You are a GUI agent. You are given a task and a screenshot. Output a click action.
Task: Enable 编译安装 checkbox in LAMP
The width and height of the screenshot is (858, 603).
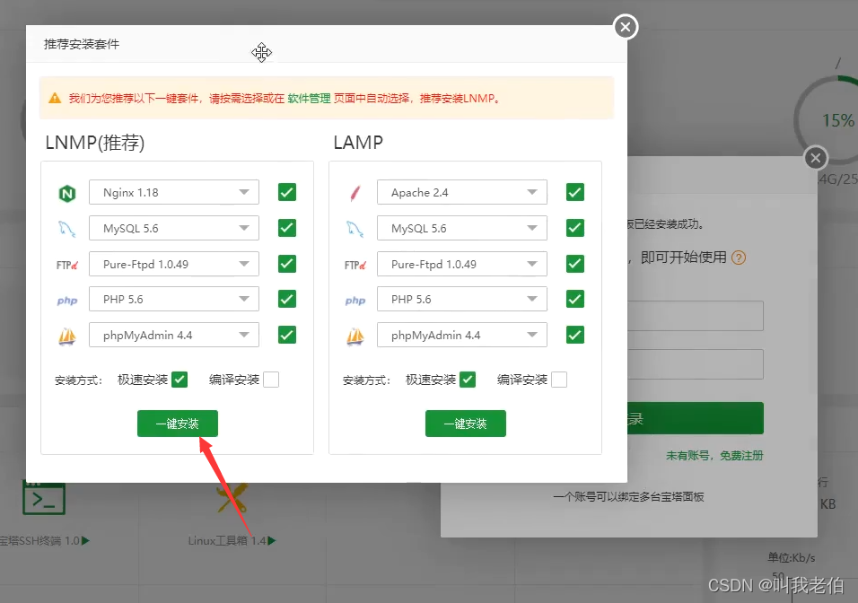click(x=558, y=380)
